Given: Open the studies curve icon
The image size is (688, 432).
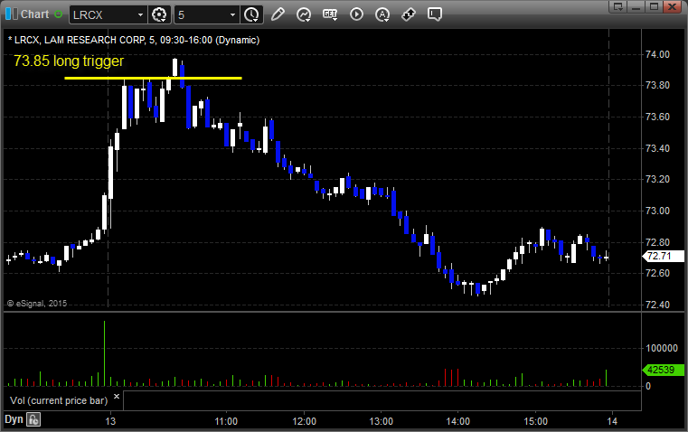Looking at the screenshot, I should (x=304, y=14).
